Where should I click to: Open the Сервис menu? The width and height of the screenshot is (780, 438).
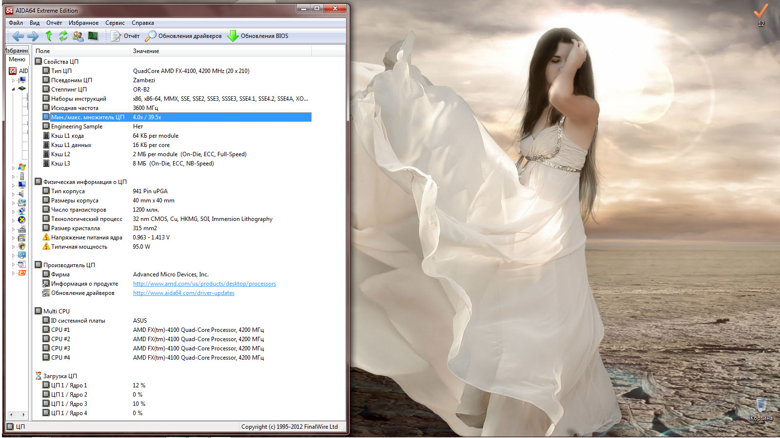tap(115, 23)
